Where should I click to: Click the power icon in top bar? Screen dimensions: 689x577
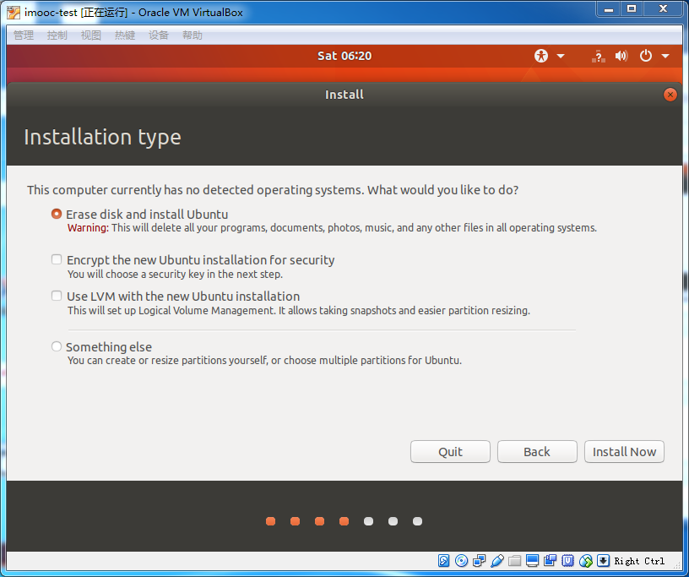(x=645, y=56)
